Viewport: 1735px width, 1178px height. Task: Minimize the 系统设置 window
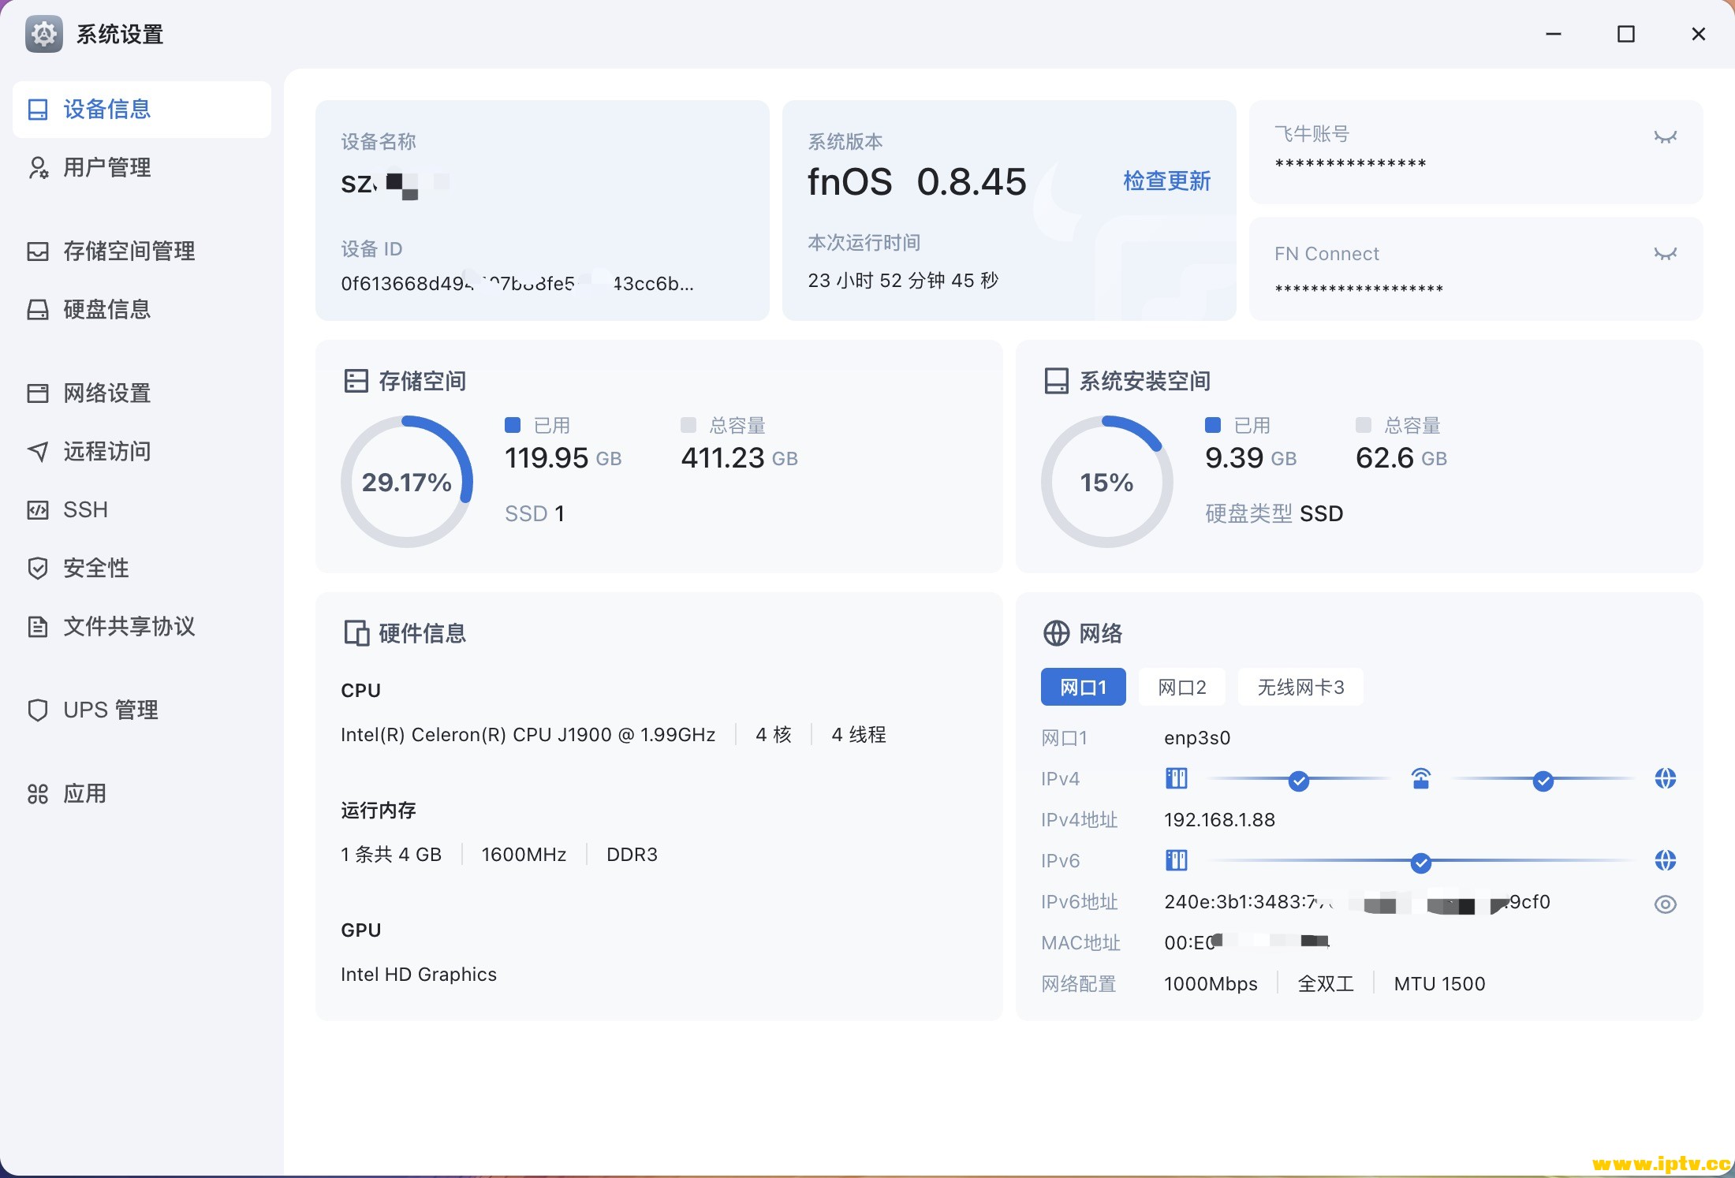[1554, 34]
